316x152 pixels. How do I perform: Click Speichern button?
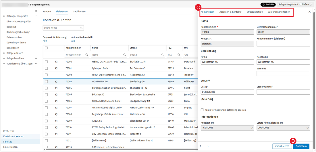click(301, 146)
